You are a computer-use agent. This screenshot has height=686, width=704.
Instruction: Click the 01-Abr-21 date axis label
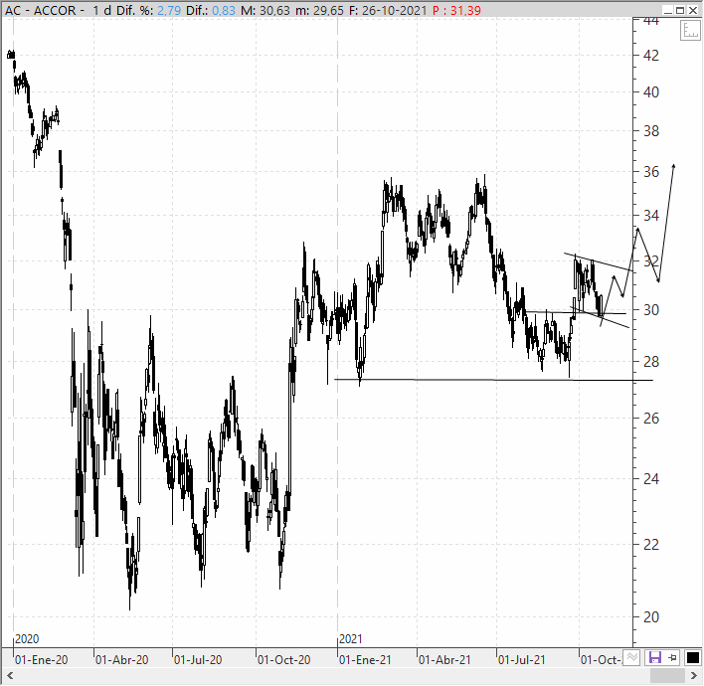tap(444, 660)
